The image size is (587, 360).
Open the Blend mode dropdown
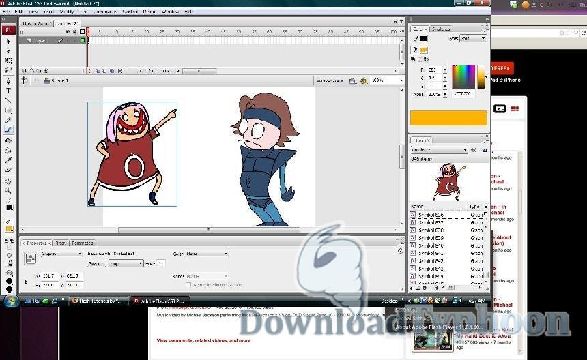207,276
